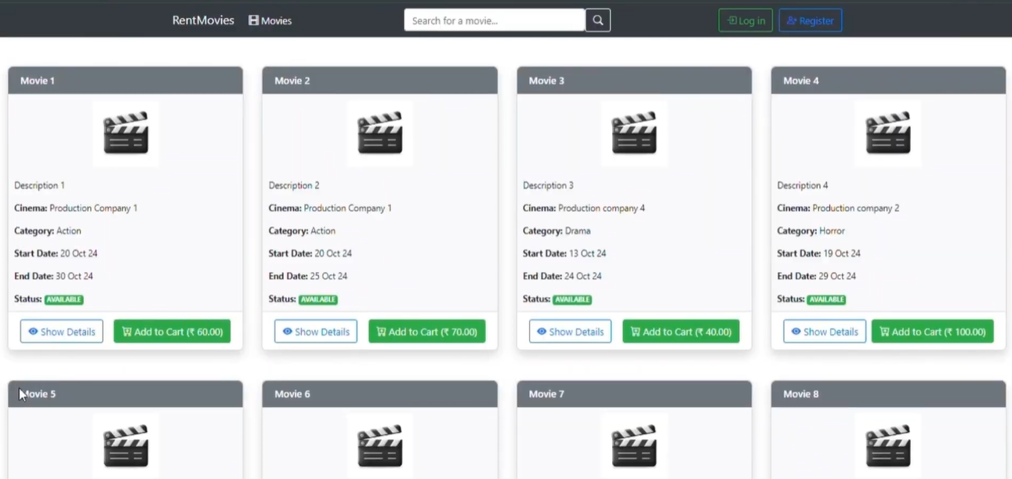Click Movie 1's Production Company 1 text
This screenshot has width=1012, height=479.
[93, 209]
